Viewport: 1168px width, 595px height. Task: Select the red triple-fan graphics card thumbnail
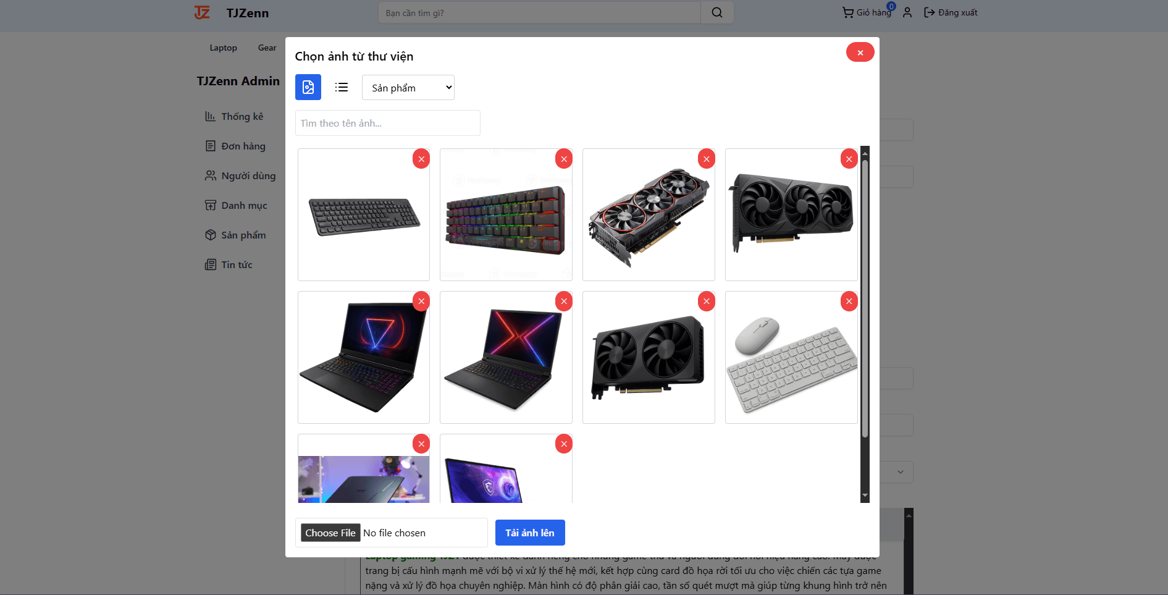649,215
